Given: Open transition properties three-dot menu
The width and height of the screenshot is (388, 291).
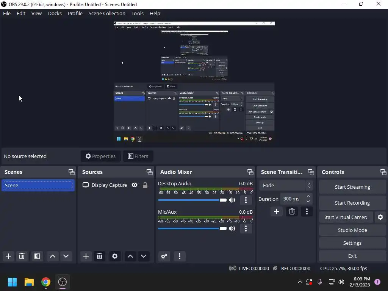Looking at the screenshot, I should 307,211.
